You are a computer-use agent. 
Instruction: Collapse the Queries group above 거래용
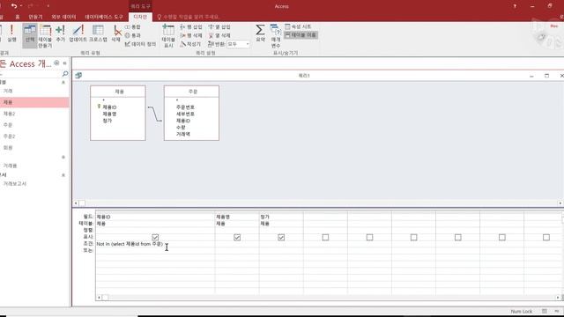tap(63, 157)
